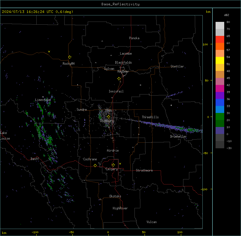Screen dimensions: 241x236
Task: Click the Banff label
Action: tap(35, 159)
